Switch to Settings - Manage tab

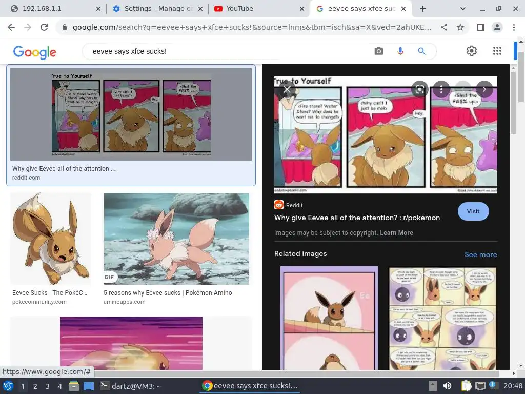157,9
